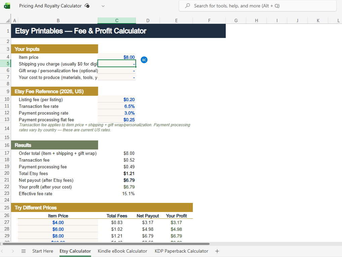Select column G header
The height and width of the screenshot is (257, 342).
pyautogui.click(x=236, y=20)
